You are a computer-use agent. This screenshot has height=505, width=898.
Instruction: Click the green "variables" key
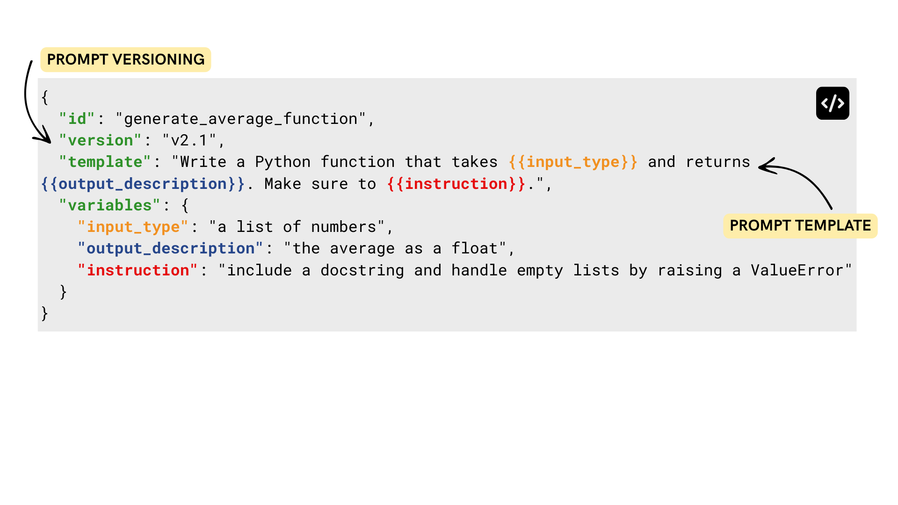pyautogui.click(x=109, y=205)
